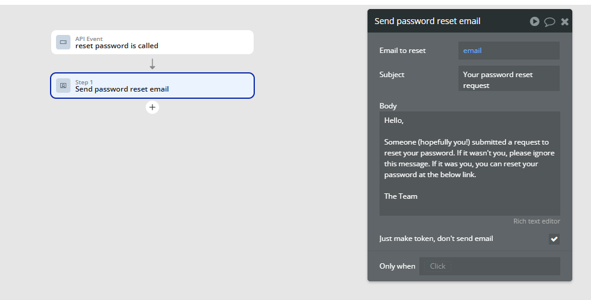The width and height of the screenshot is (591, 300).
Task: Select the Step 1 Send password reset email card
Action: [152, 86]
